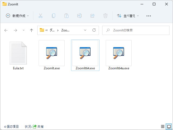173x130 pixels.
Task: Click the ZoomItの検索 search box
Action: coord(136,30)
